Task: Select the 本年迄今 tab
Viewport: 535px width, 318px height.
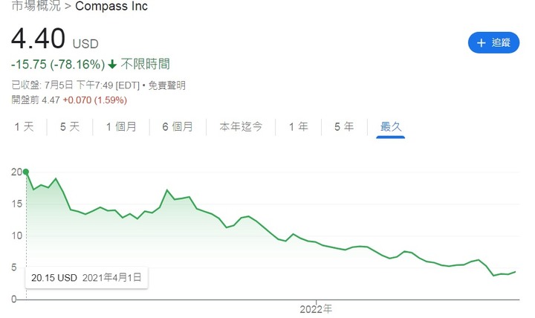Action: [x=241, y=126]
